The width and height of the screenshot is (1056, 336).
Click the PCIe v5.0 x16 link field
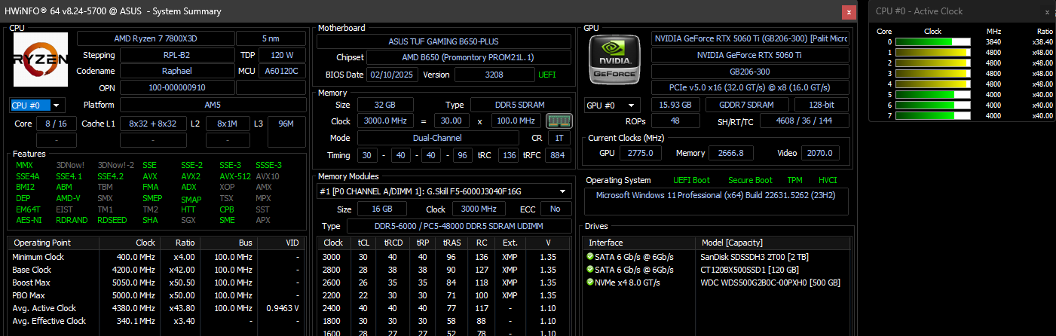(750, 87)
